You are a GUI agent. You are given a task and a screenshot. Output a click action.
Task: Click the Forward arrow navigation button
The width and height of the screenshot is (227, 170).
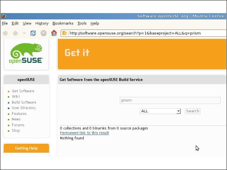pyautogui.click(x=16, y=33)
